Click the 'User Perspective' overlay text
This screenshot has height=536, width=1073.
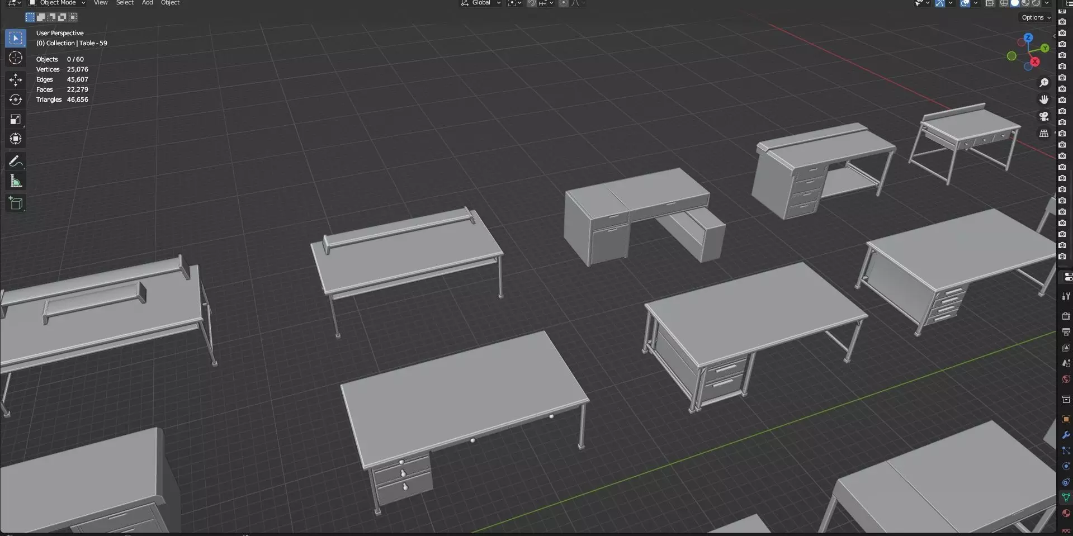[x=60, y=33]
